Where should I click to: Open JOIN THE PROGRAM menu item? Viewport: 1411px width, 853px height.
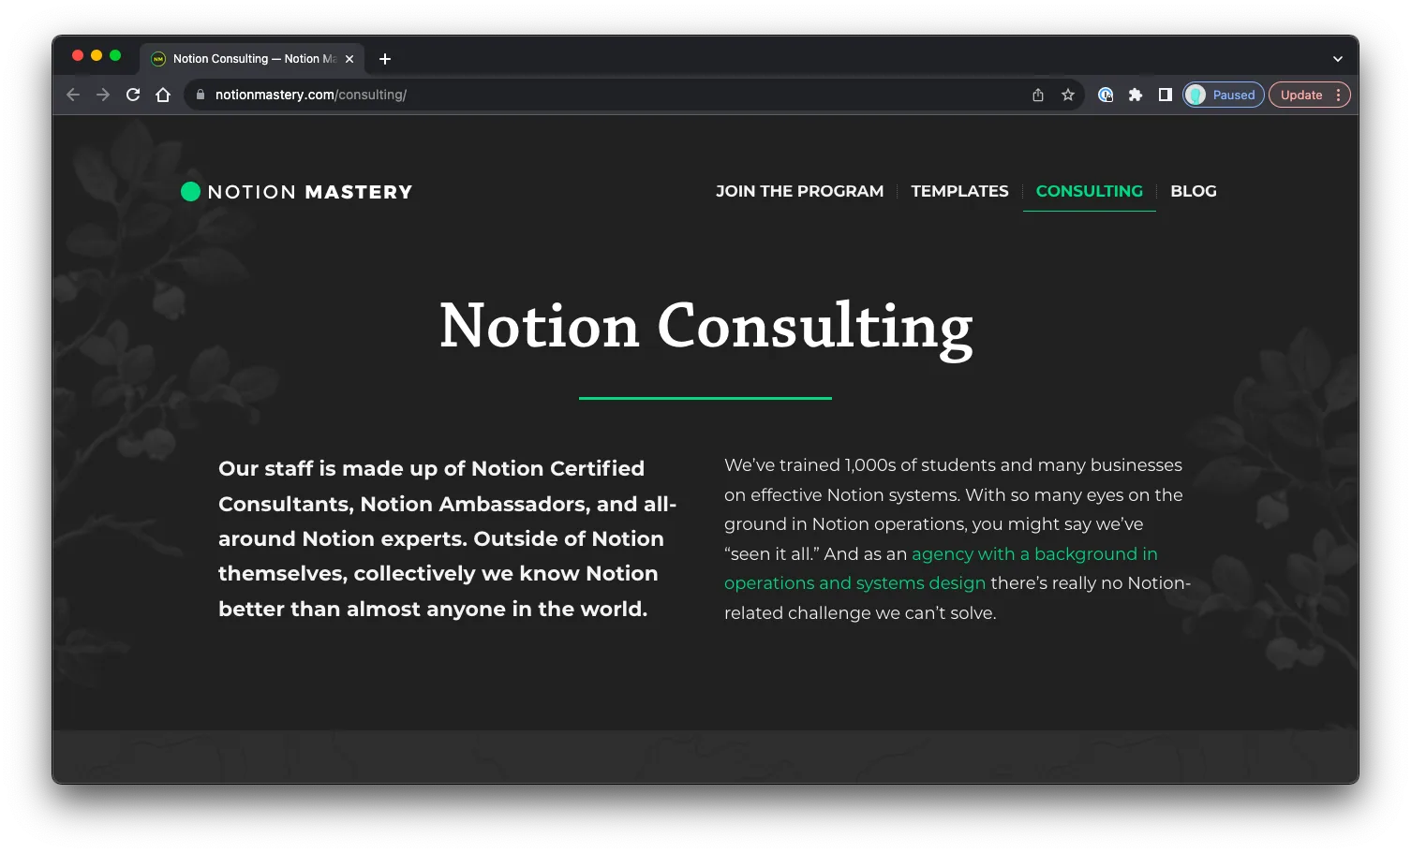click(x=799, y=191)
